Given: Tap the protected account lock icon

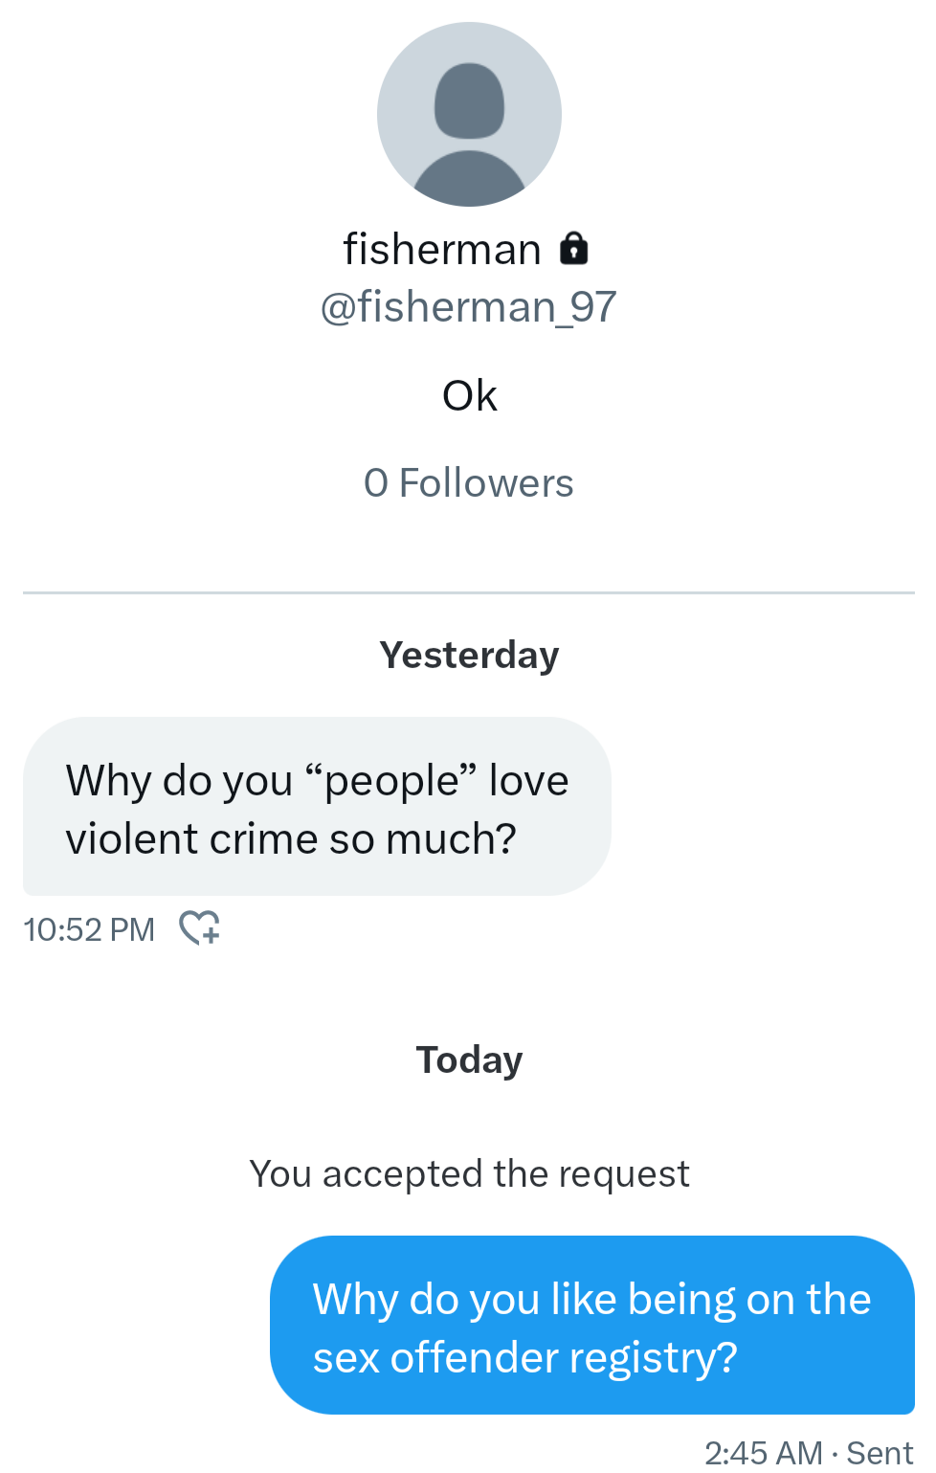Looking at the screenshot, I should [573, 248].
